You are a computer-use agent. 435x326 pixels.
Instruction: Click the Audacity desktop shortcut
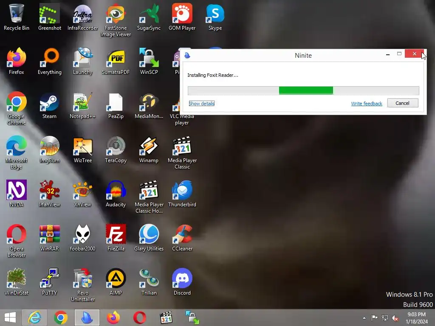116,194
